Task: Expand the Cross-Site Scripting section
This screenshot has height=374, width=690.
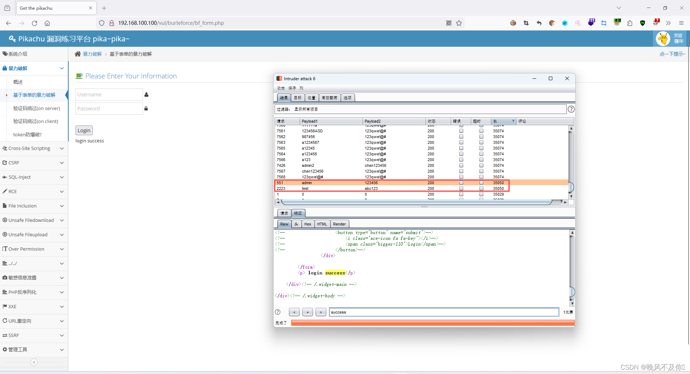Action: point(34,148)
